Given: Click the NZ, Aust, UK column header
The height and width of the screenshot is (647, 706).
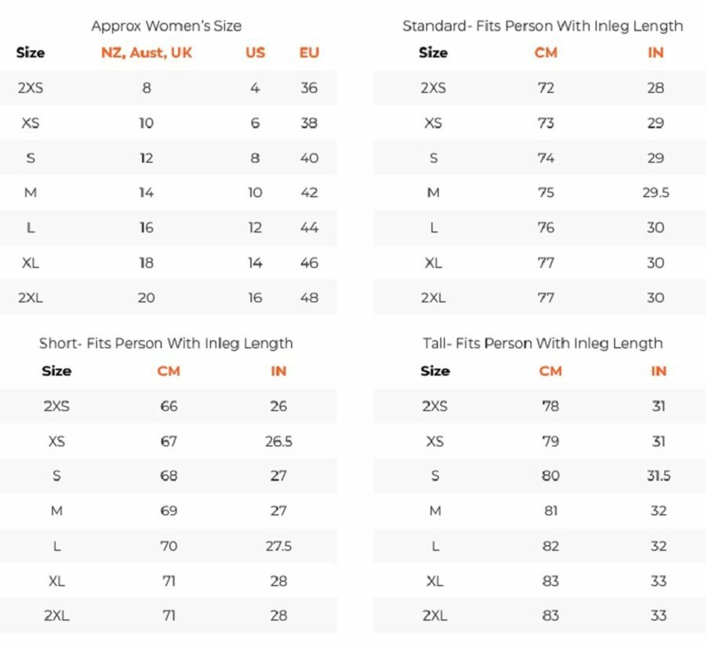Looking at the screenshot, I should [x=147, y=53].
